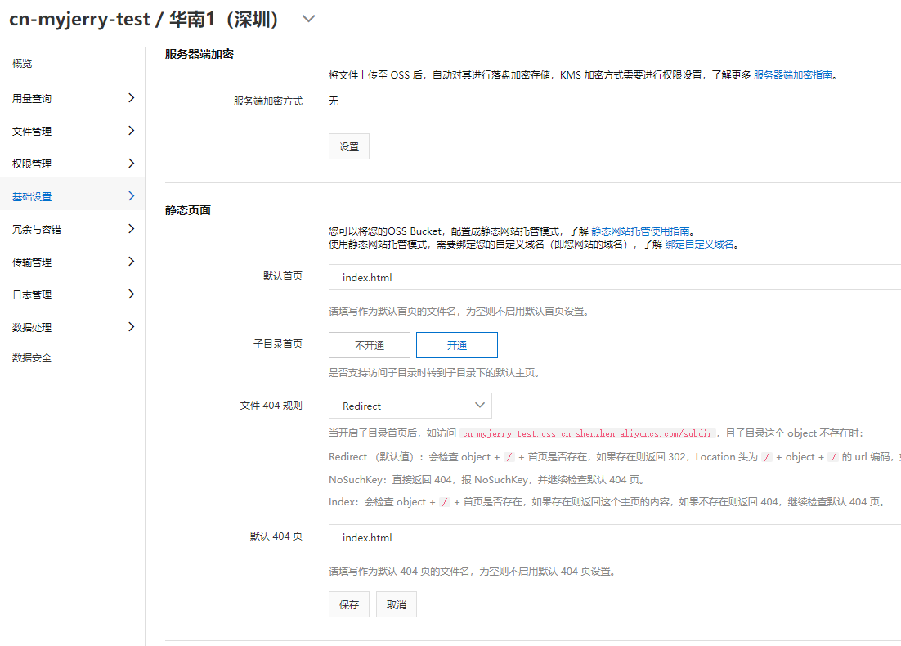Expand the 传输管理 chevron arrow
This screenshot has height=646, width=901.
click(x=131, y=262)
